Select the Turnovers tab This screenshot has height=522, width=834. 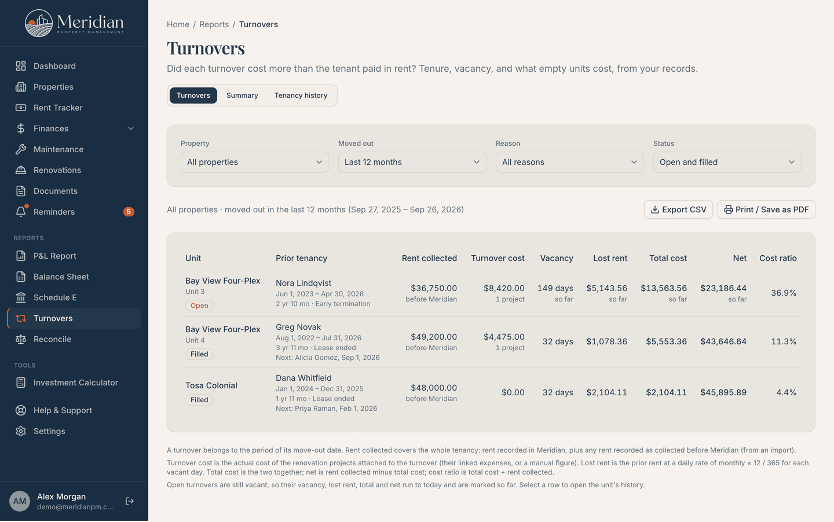click(x=193, y=95)
